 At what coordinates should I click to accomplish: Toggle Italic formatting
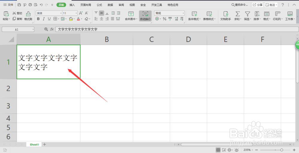[x=44, y=19]
